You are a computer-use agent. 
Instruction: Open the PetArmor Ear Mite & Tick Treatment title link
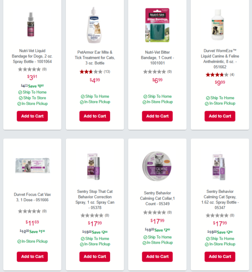click(x=95, y=58)
